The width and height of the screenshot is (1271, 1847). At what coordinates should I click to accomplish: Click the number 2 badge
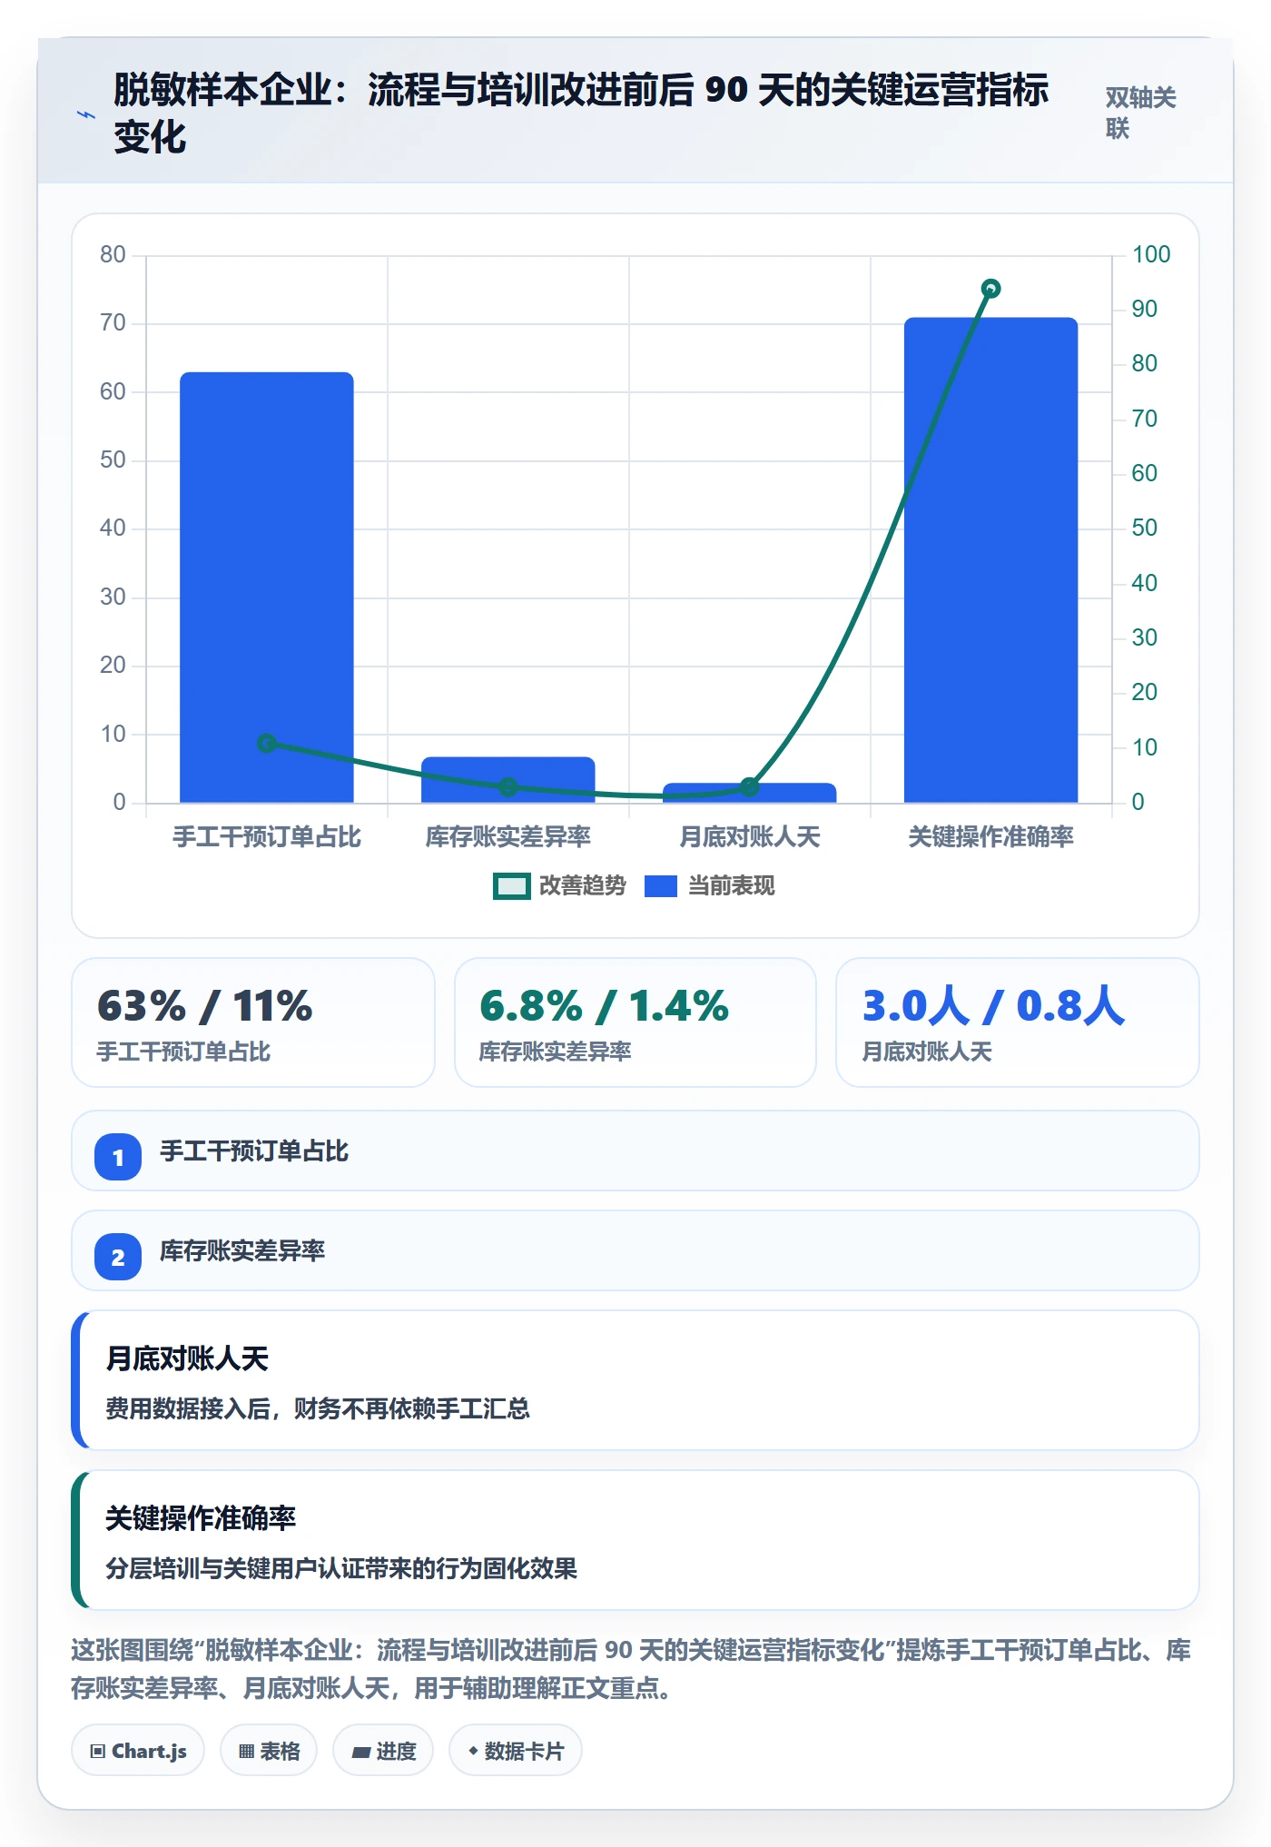(x=118, y=1257)
